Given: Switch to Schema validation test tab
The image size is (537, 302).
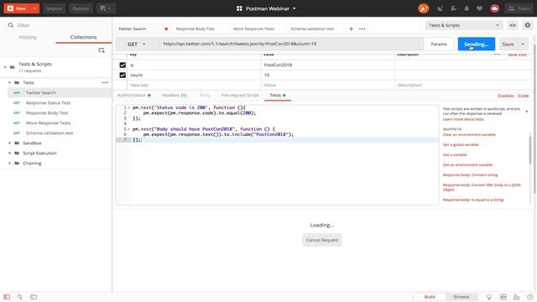Looking at the screenshot, I should tap(312, 29).
